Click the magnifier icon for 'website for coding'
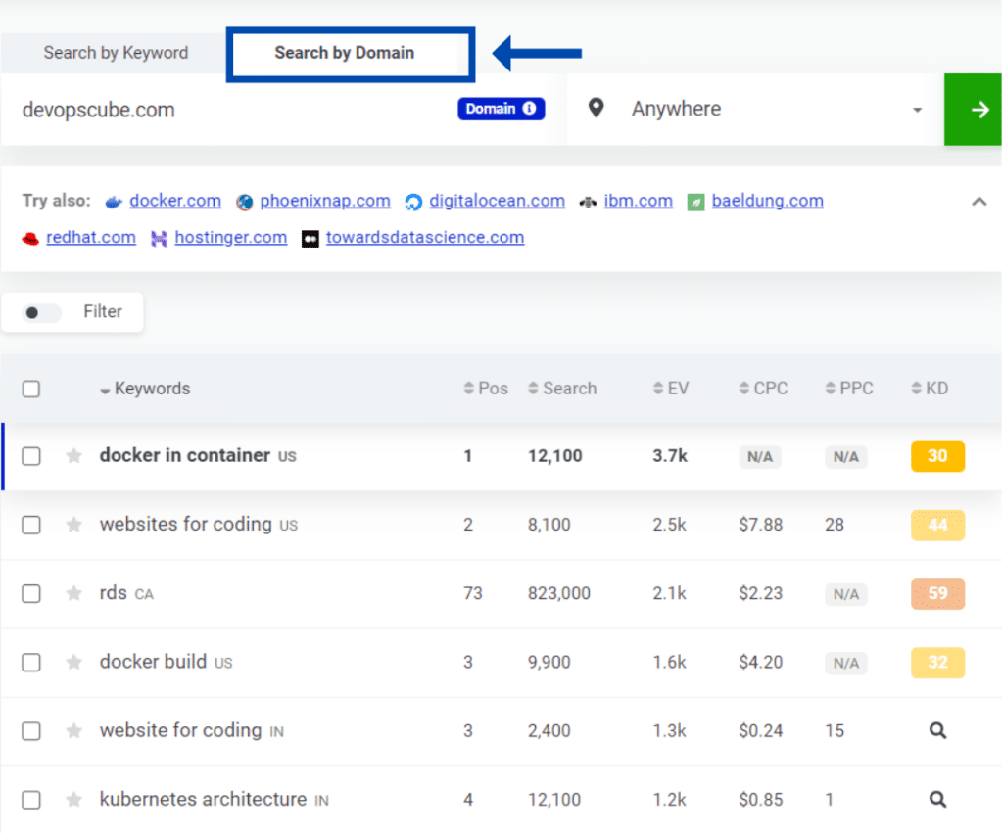The width and height of the screenshot is (1003, 833). pyautogui.click(x=936, y=730)
